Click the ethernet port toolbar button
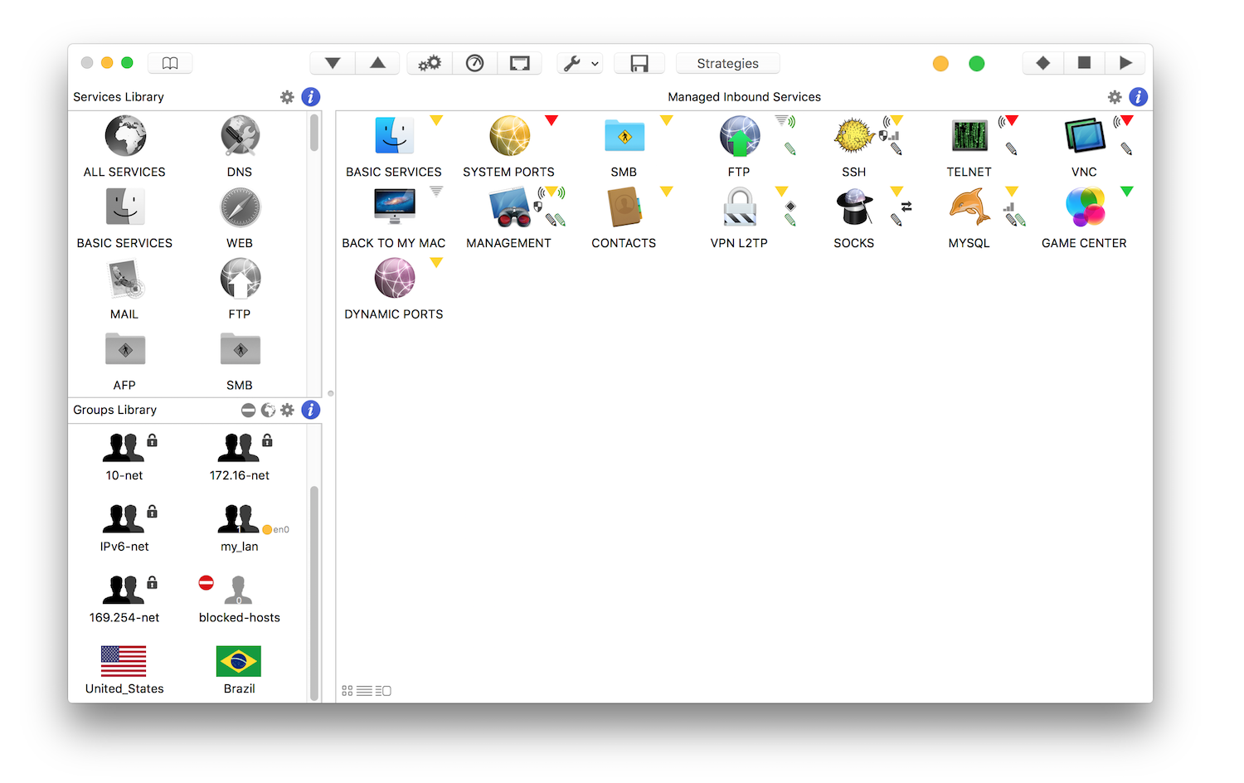The width and height of the screenshot is (1244, 783). (519, 63)
